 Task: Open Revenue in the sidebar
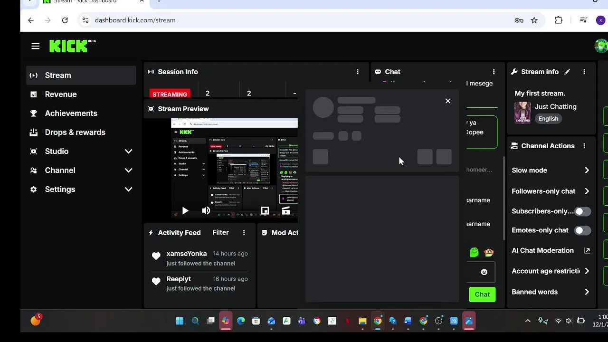pos(81,94)
